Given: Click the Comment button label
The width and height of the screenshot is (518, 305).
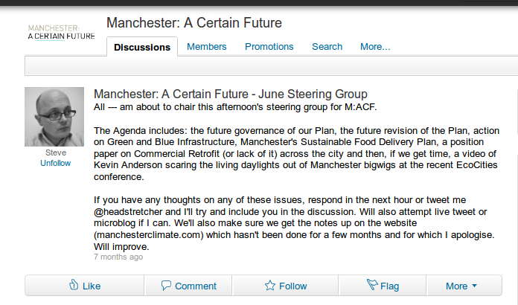Looking at the screenshot, I should (x=196, y=286).
